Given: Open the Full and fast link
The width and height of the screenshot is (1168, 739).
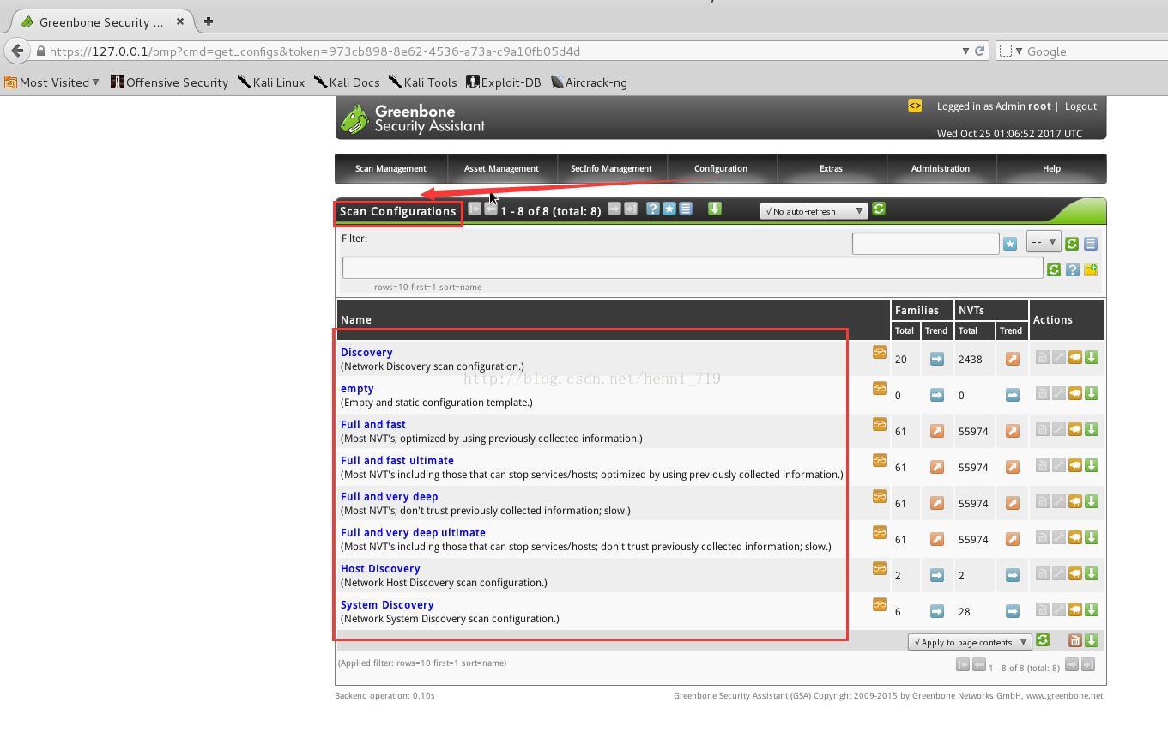Looking at the screenshot, I should tap(373, 424).
